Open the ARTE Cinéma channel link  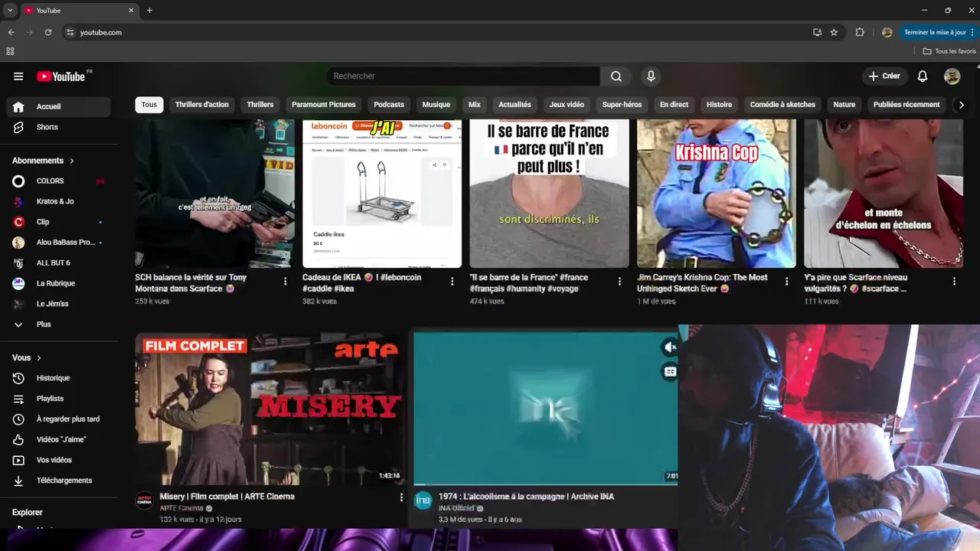tap(181, 508)
